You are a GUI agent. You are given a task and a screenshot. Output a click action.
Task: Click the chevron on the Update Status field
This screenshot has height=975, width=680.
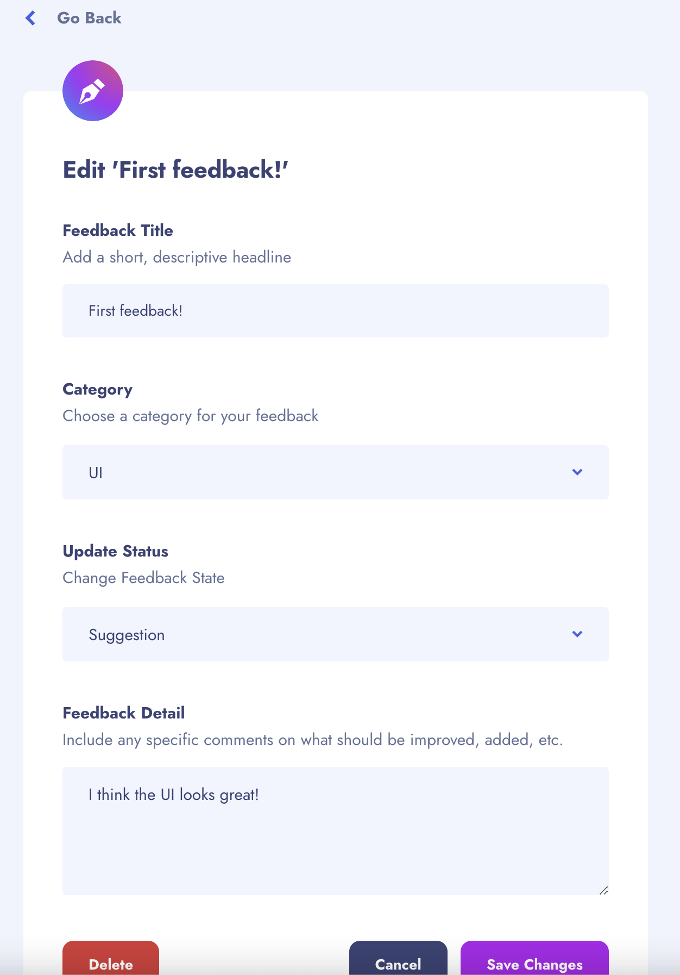coord(577,634)
